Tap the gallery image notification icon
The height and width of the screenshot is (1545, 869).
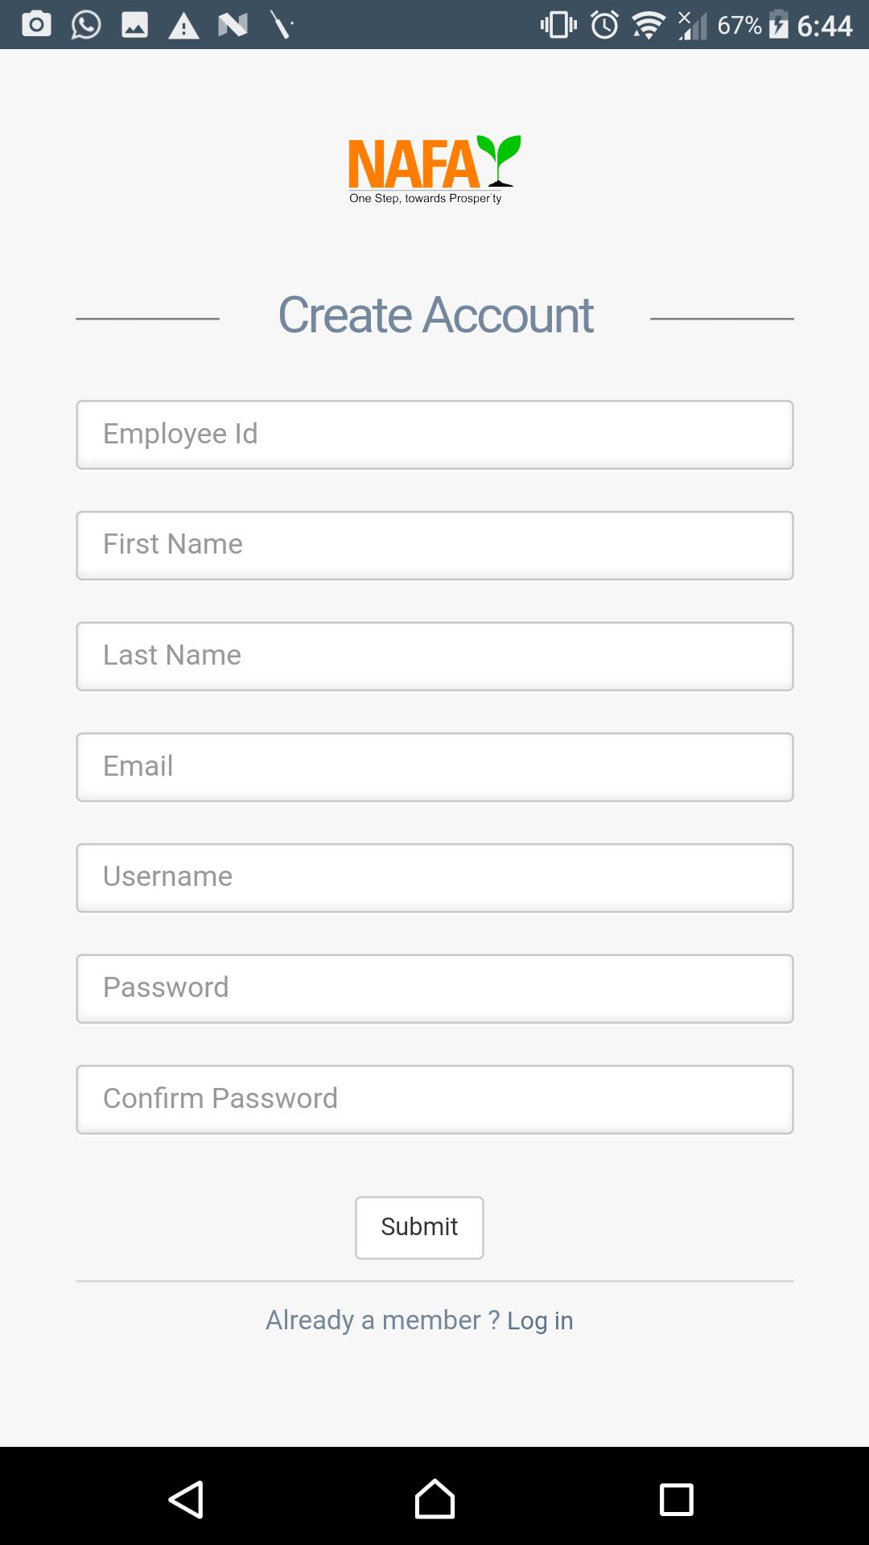pyautogui.click(x=134, y=25)
